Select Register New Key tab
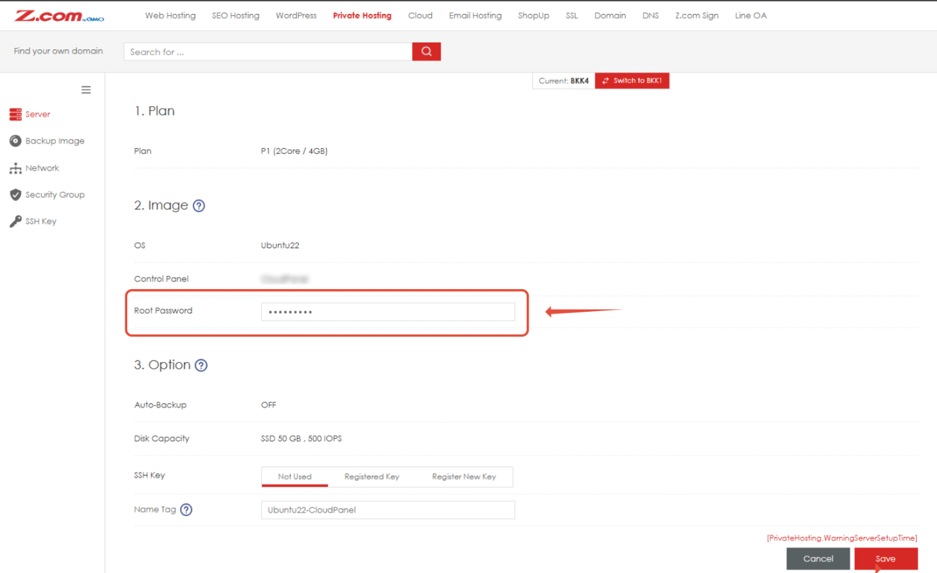 point(464,477)
